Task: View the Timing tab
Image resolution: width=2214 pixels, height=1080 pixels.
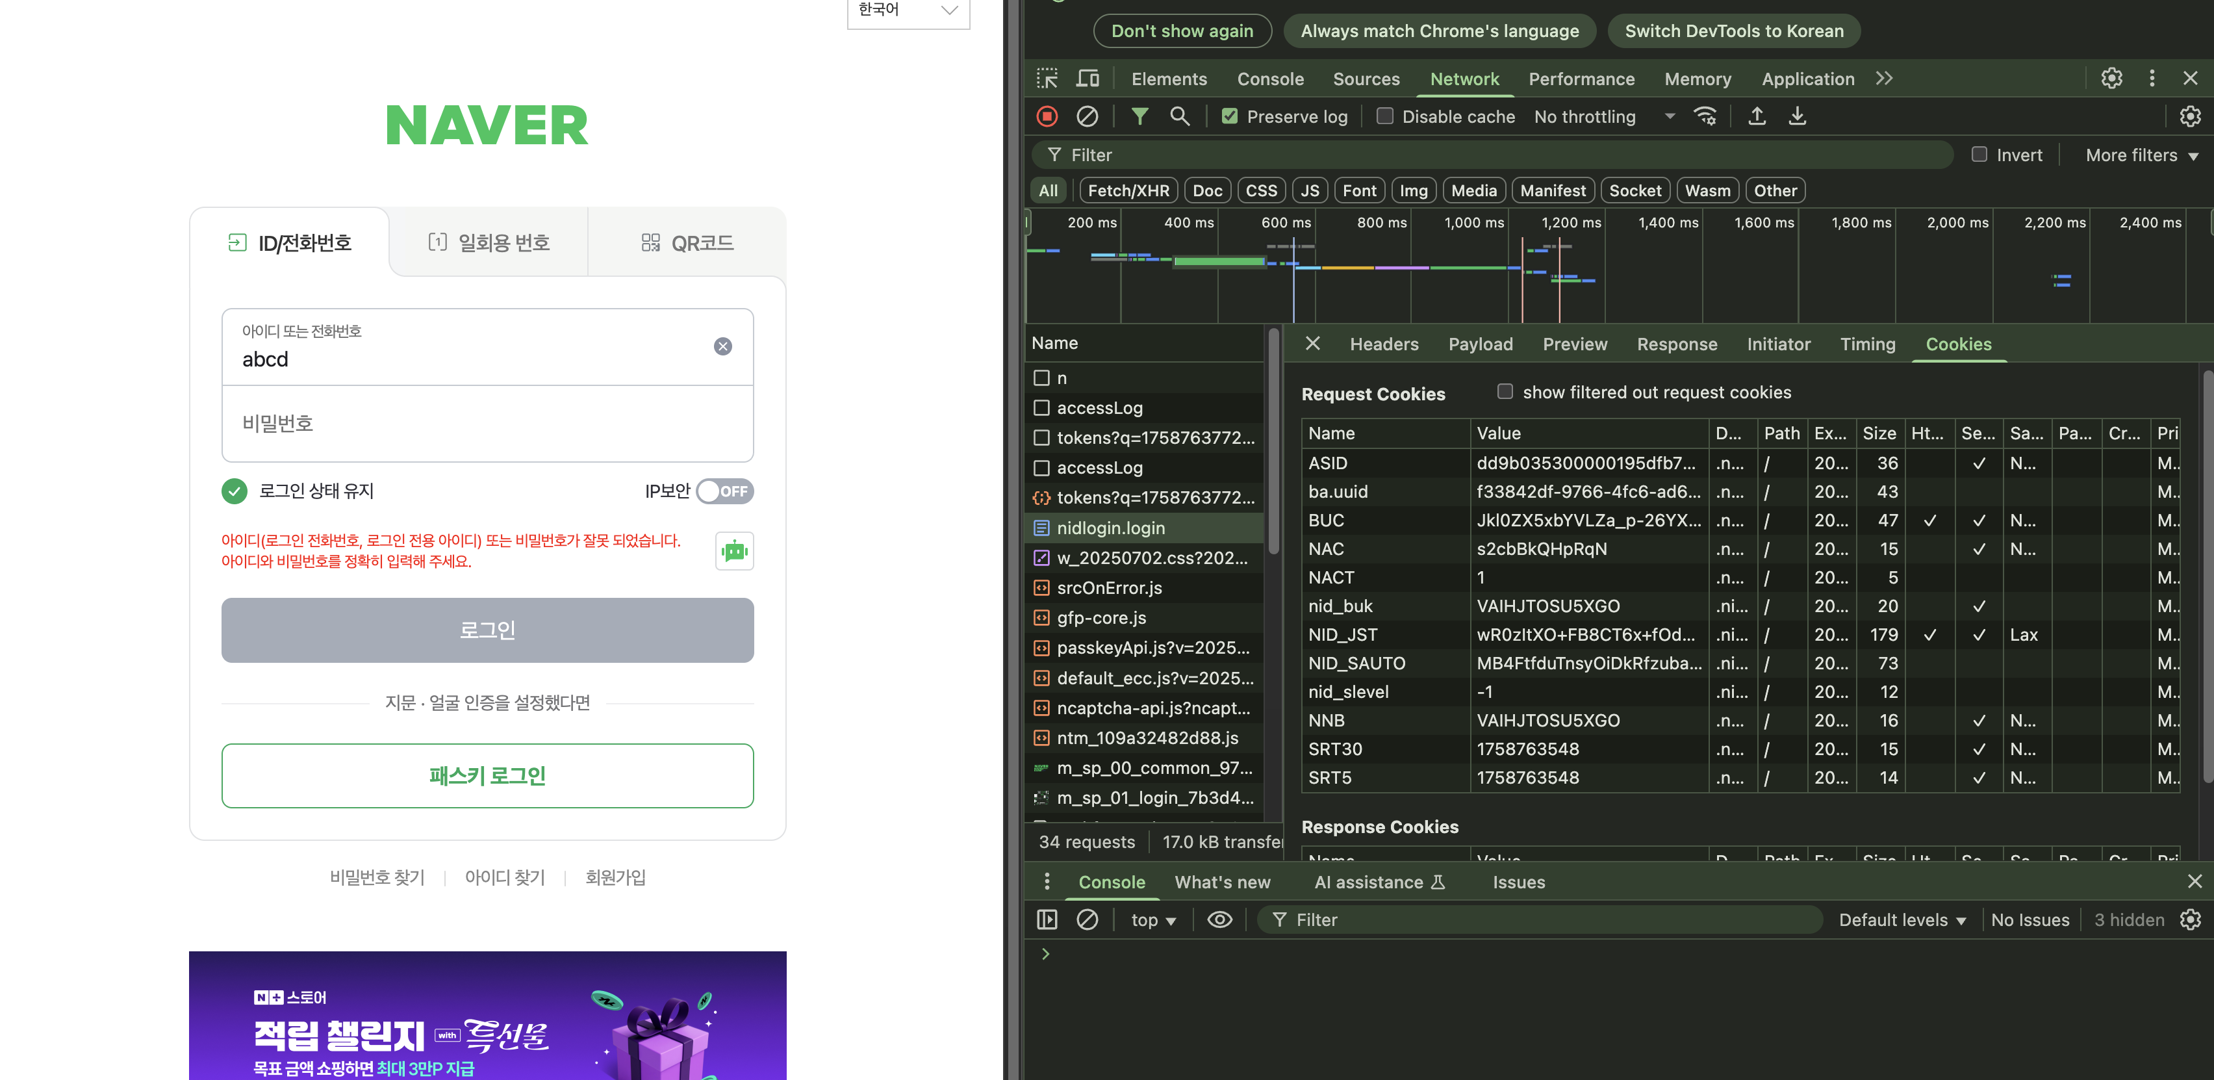Action: (x=1867, y=344)
